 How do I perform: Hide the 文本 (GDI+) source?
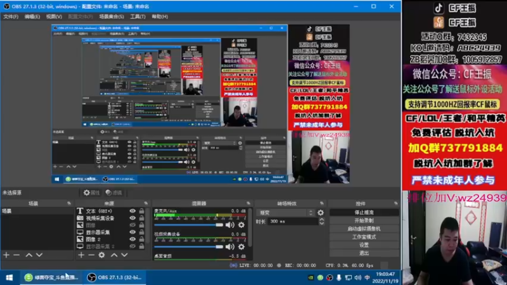132,211
